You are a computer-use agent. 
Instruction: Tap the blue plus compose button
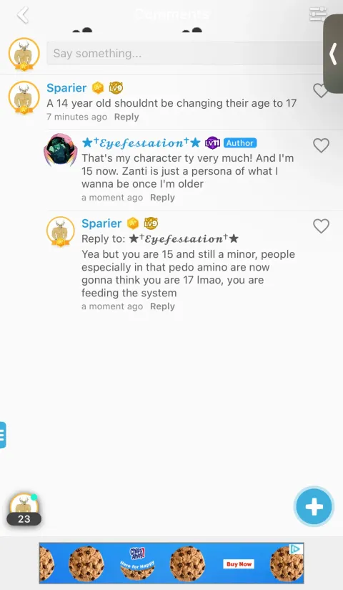click(x=314, y=506)
